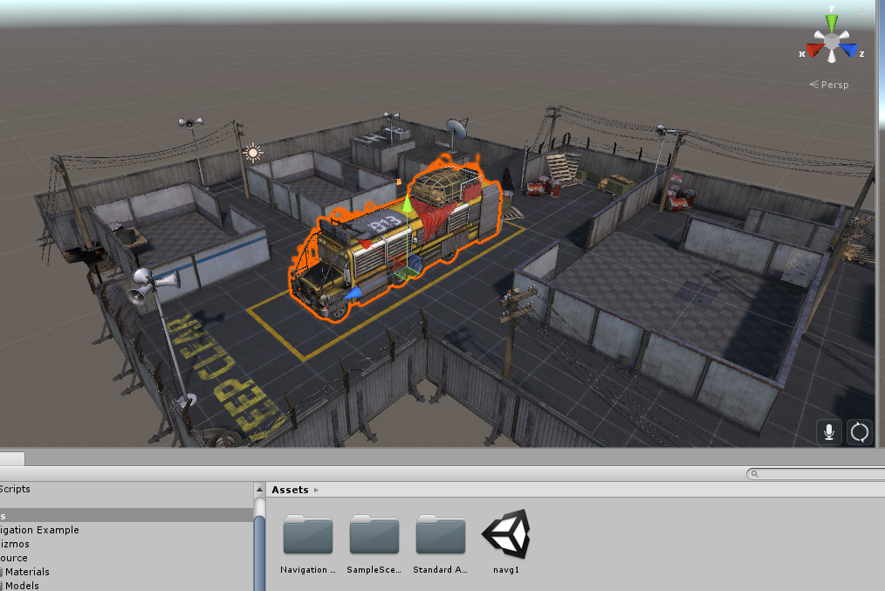885x591 pixels.
Task: Select the Navigation folder in Assets
Action: coord(307,544)
